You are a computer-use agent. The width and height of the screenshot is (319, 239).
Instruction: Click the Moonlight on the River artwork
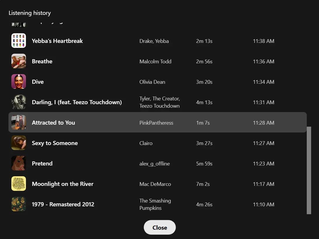(18, 184)
